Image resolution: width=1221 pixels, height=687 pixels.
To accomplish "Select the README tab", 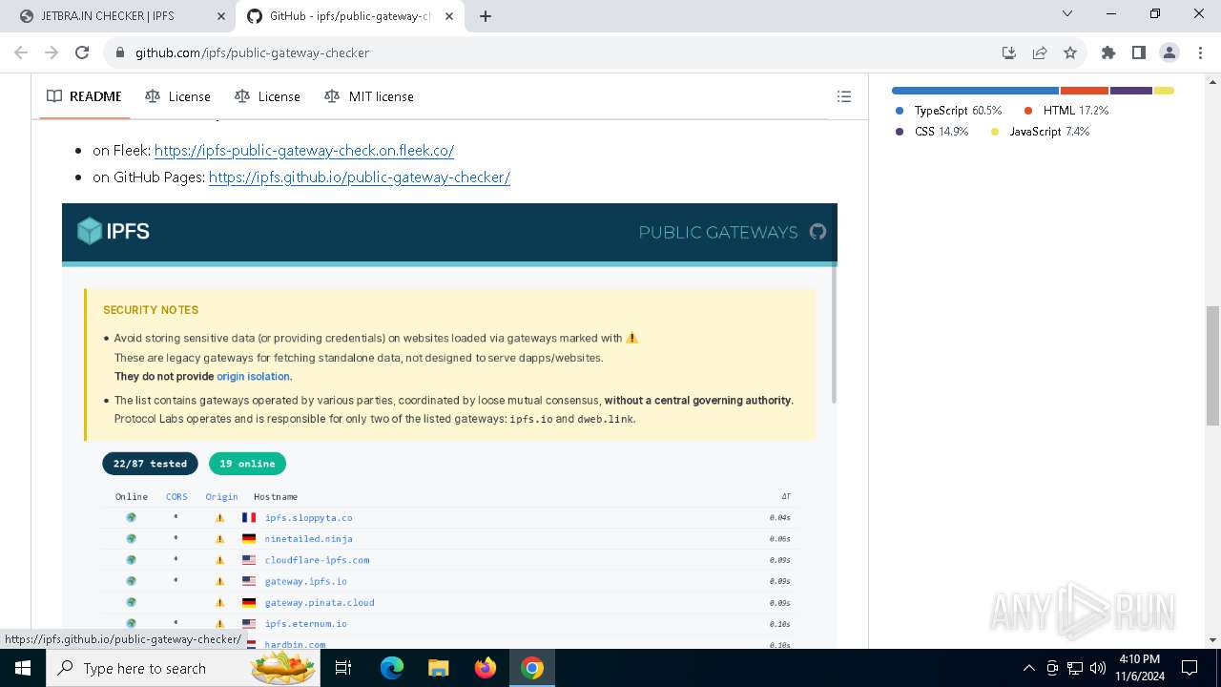I will pyautogui.click(x=84, y=96).
